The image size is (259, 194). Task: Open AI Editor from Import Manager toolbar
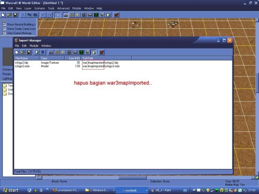pos(81,52)
